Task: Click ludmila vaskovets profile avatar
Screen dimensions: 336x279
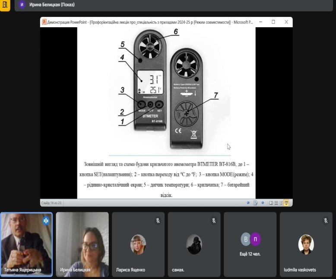Action: click(x=306, y=244)
